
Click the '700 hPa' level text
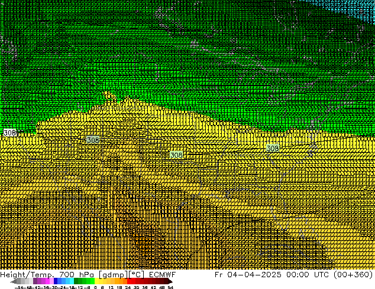coord(76,275)
